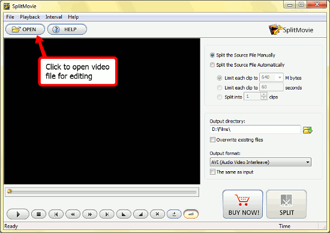
Task: Click the rewind double-arrow button
Action: 73,214
